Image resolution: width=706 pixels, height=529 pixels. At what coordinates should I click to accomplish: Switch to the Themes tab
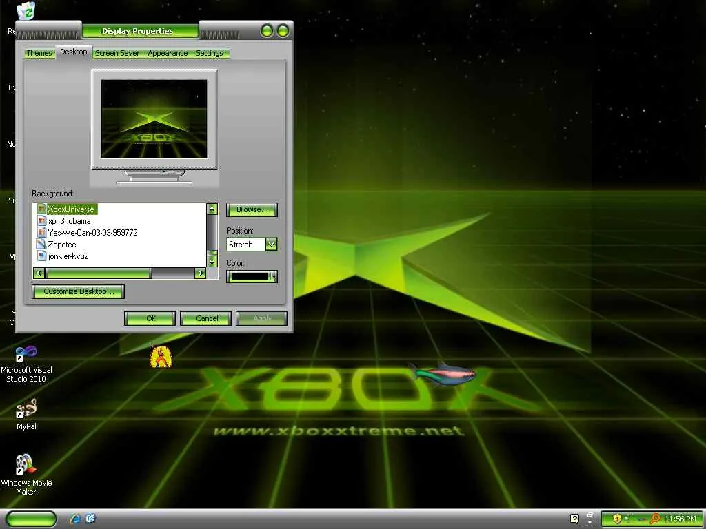pyautogui.click(x=39, y=53)
